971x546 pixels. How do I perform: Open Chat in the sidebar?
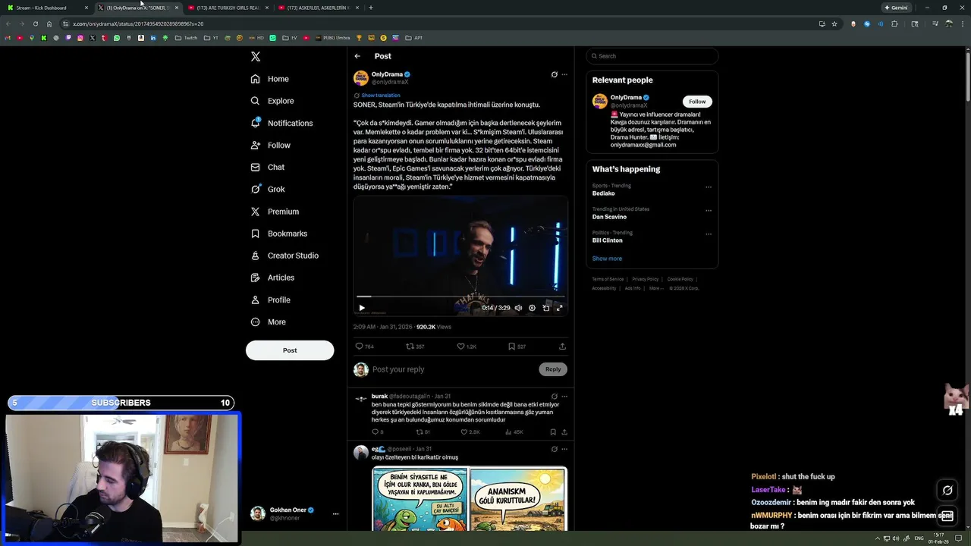268,167
